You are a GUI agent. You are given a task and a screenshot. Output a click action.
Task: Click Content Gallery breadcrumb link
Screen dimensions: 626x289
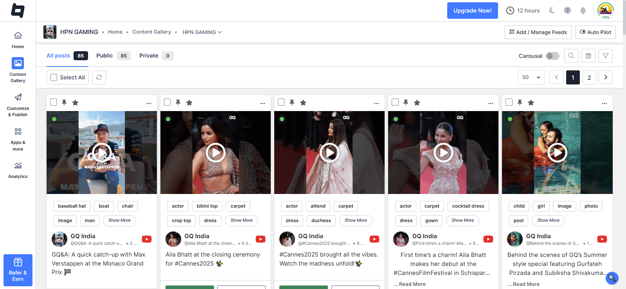click(151, 32)
